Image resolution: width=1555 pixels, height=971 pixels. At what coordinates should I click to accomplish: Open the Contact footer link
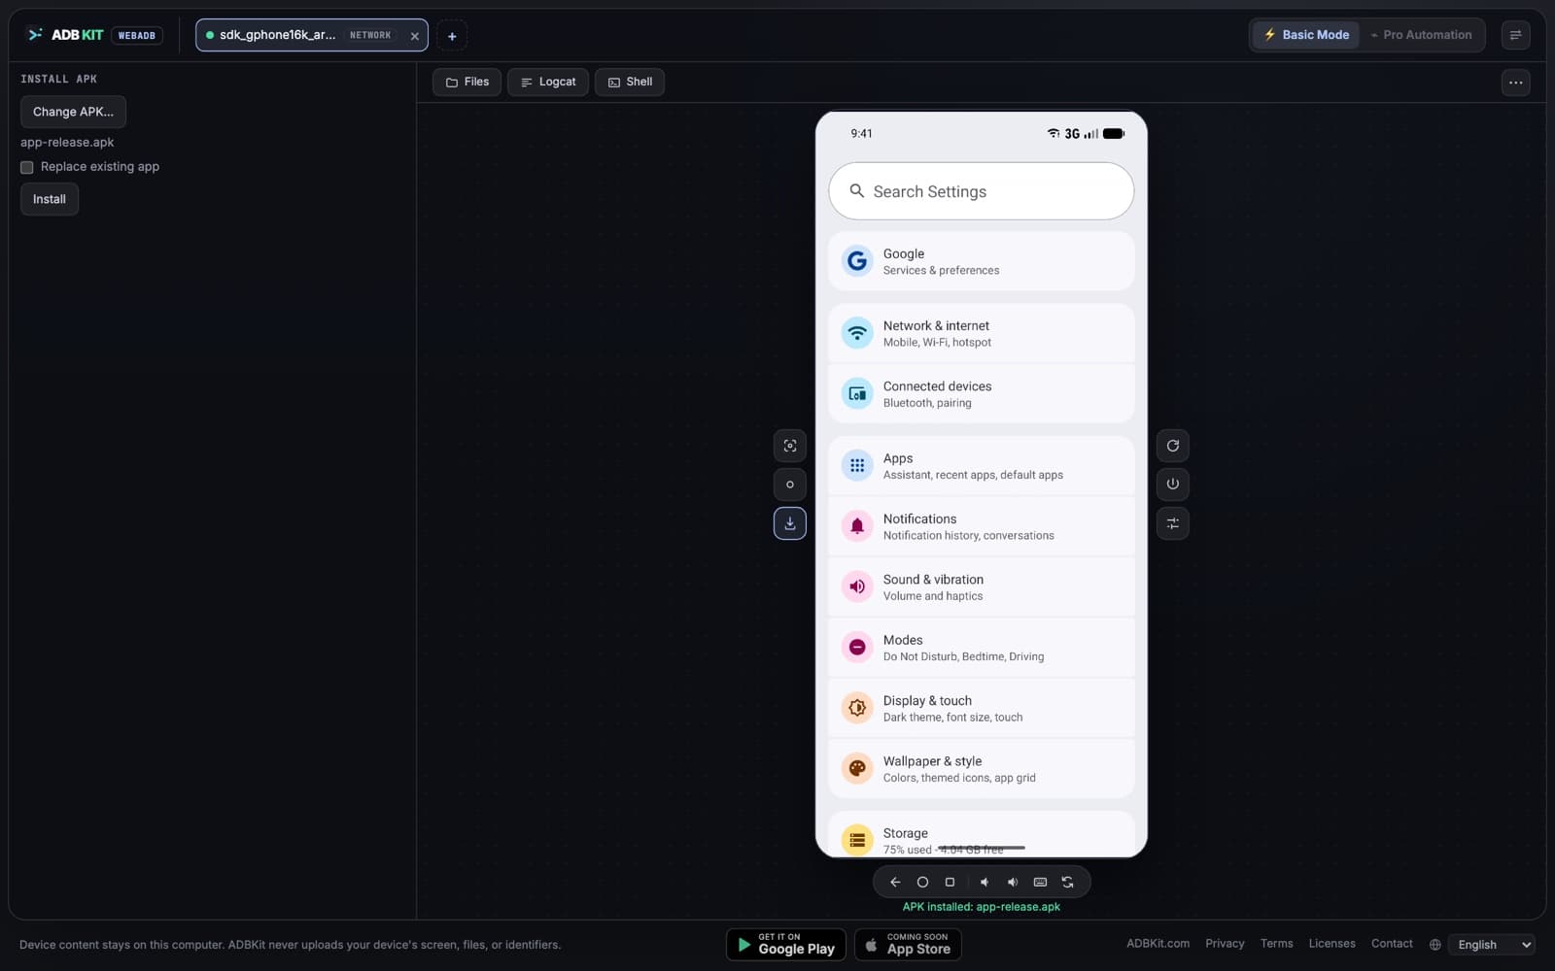point(1392,944)
